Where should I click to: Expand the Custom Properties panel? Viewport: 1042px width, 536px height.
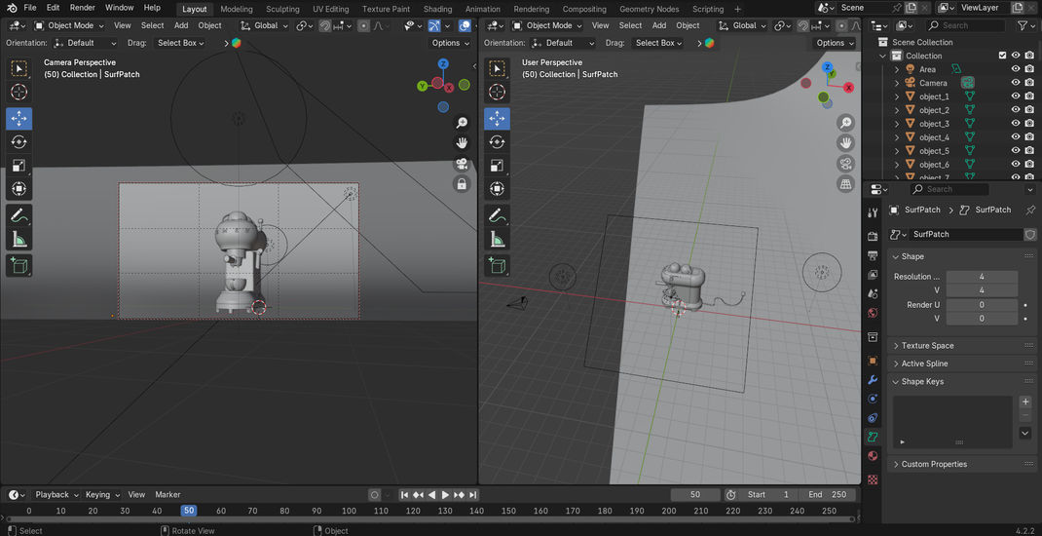tap(934, 464)
